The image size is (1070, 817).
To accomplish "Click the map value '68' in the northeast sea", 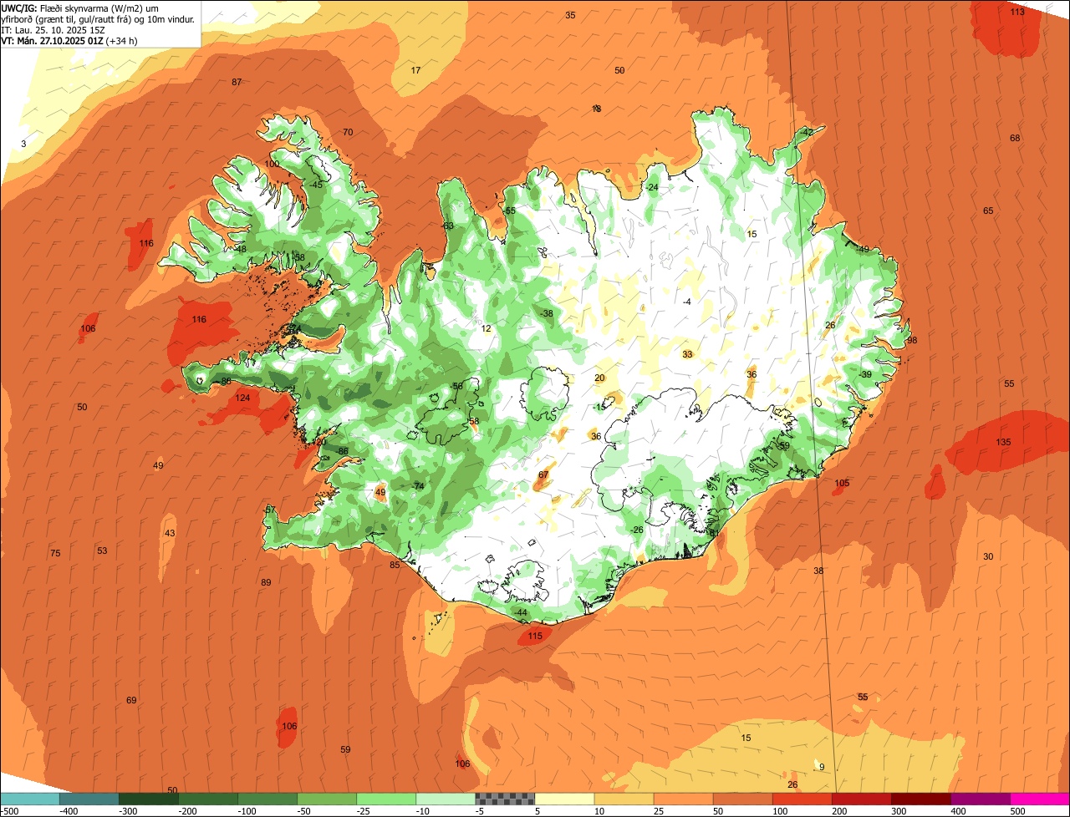I will (x=1015, y=138).
